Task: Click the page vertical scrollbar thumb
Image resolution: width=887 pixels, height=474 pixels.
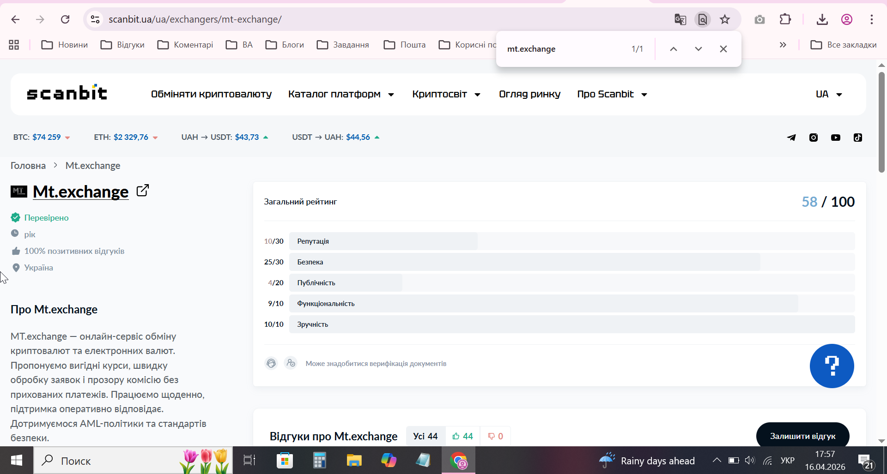Action: coord(881,122)
